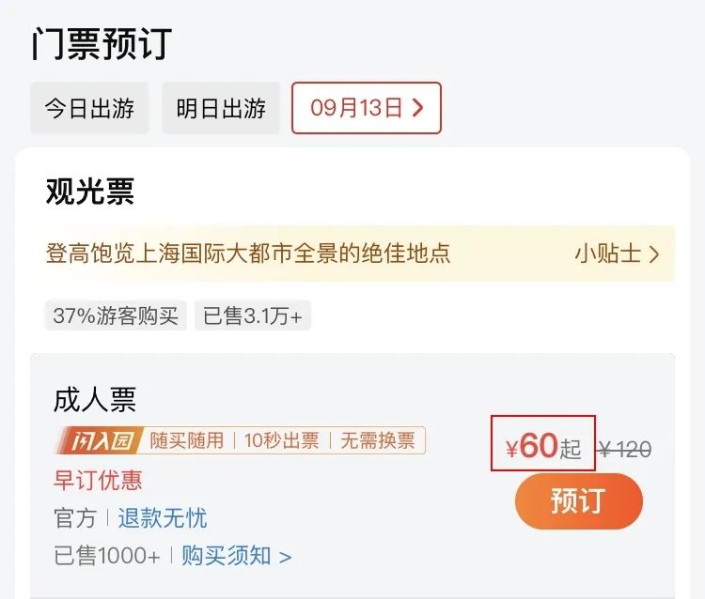Viewport: 705px width, 599px height.
Task: Select the 明日出游 date option
Action: (x=221, y=108)
